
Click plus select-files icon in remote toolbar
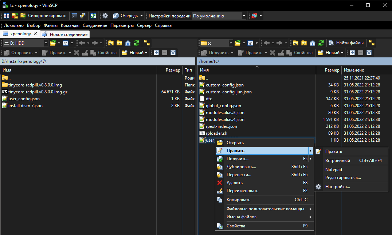pos(352,53)
